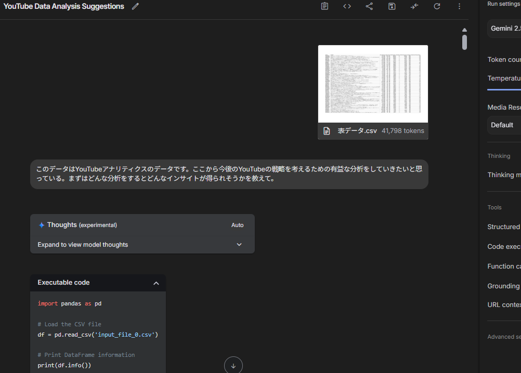Screen dimensions: 521x373
Task: Open the Get code angle-brackets icon
Action: (x=347, y=6)
